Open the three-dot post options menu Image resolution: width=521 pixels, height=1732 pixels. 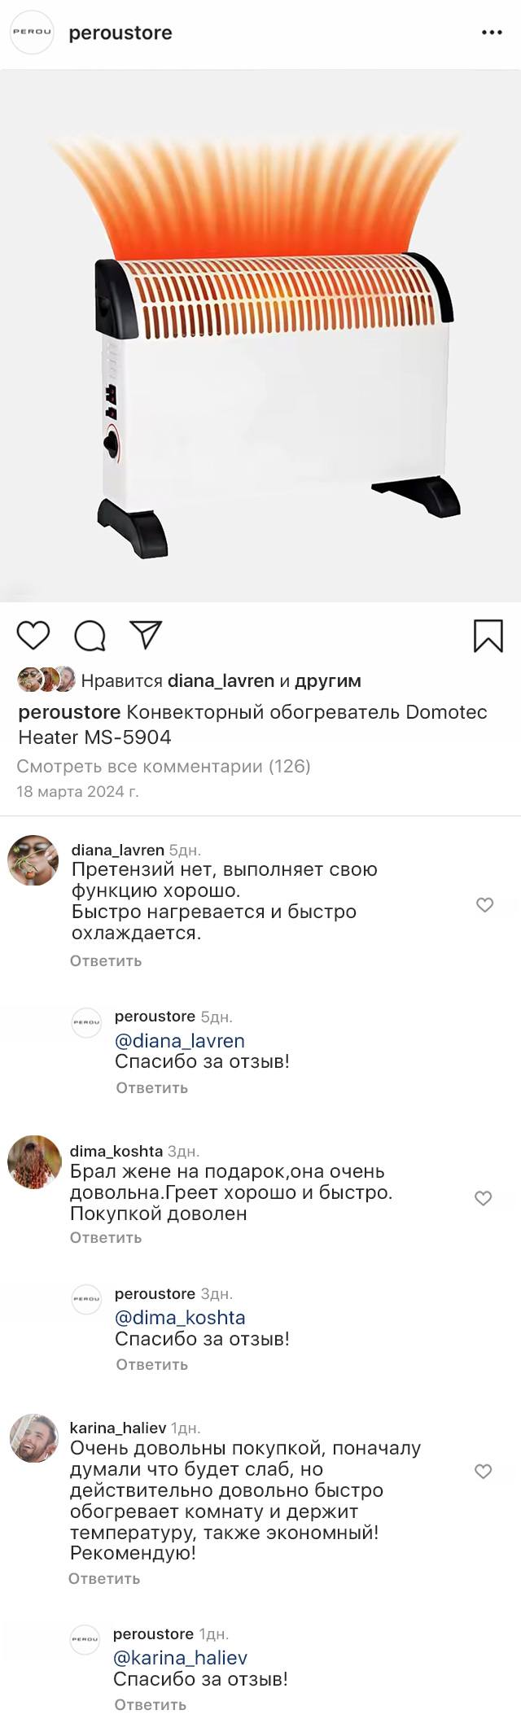pyautogui.click(x=492, y=33)
